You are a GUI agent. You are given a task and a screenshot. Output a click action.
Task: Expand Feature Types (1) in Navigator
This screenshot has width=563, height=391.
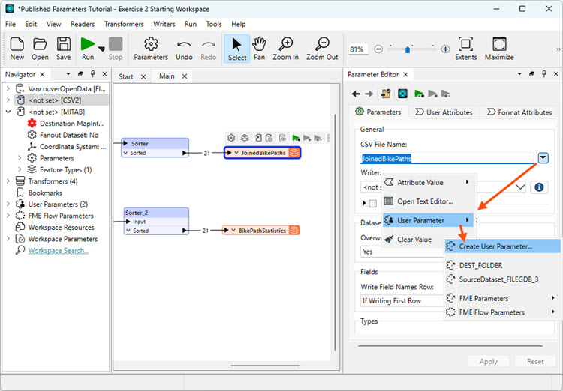[x=20, y=169]
